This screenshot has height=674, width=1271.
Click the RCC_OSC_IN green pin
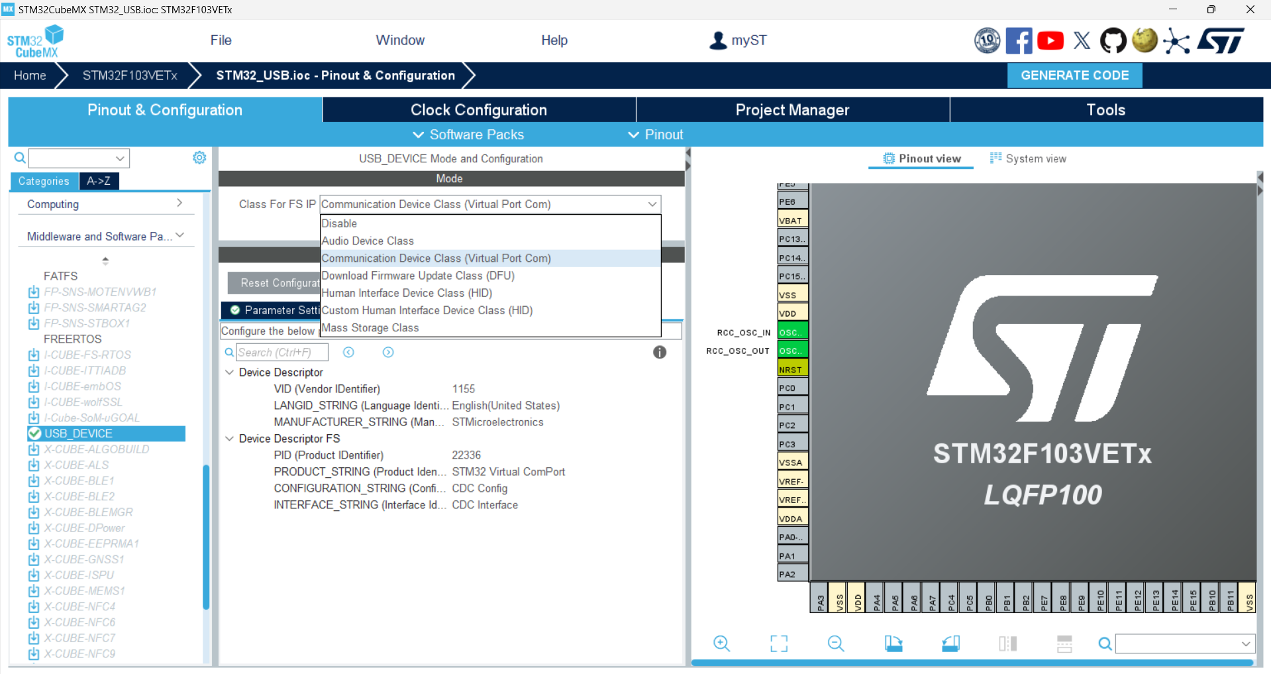792,332
